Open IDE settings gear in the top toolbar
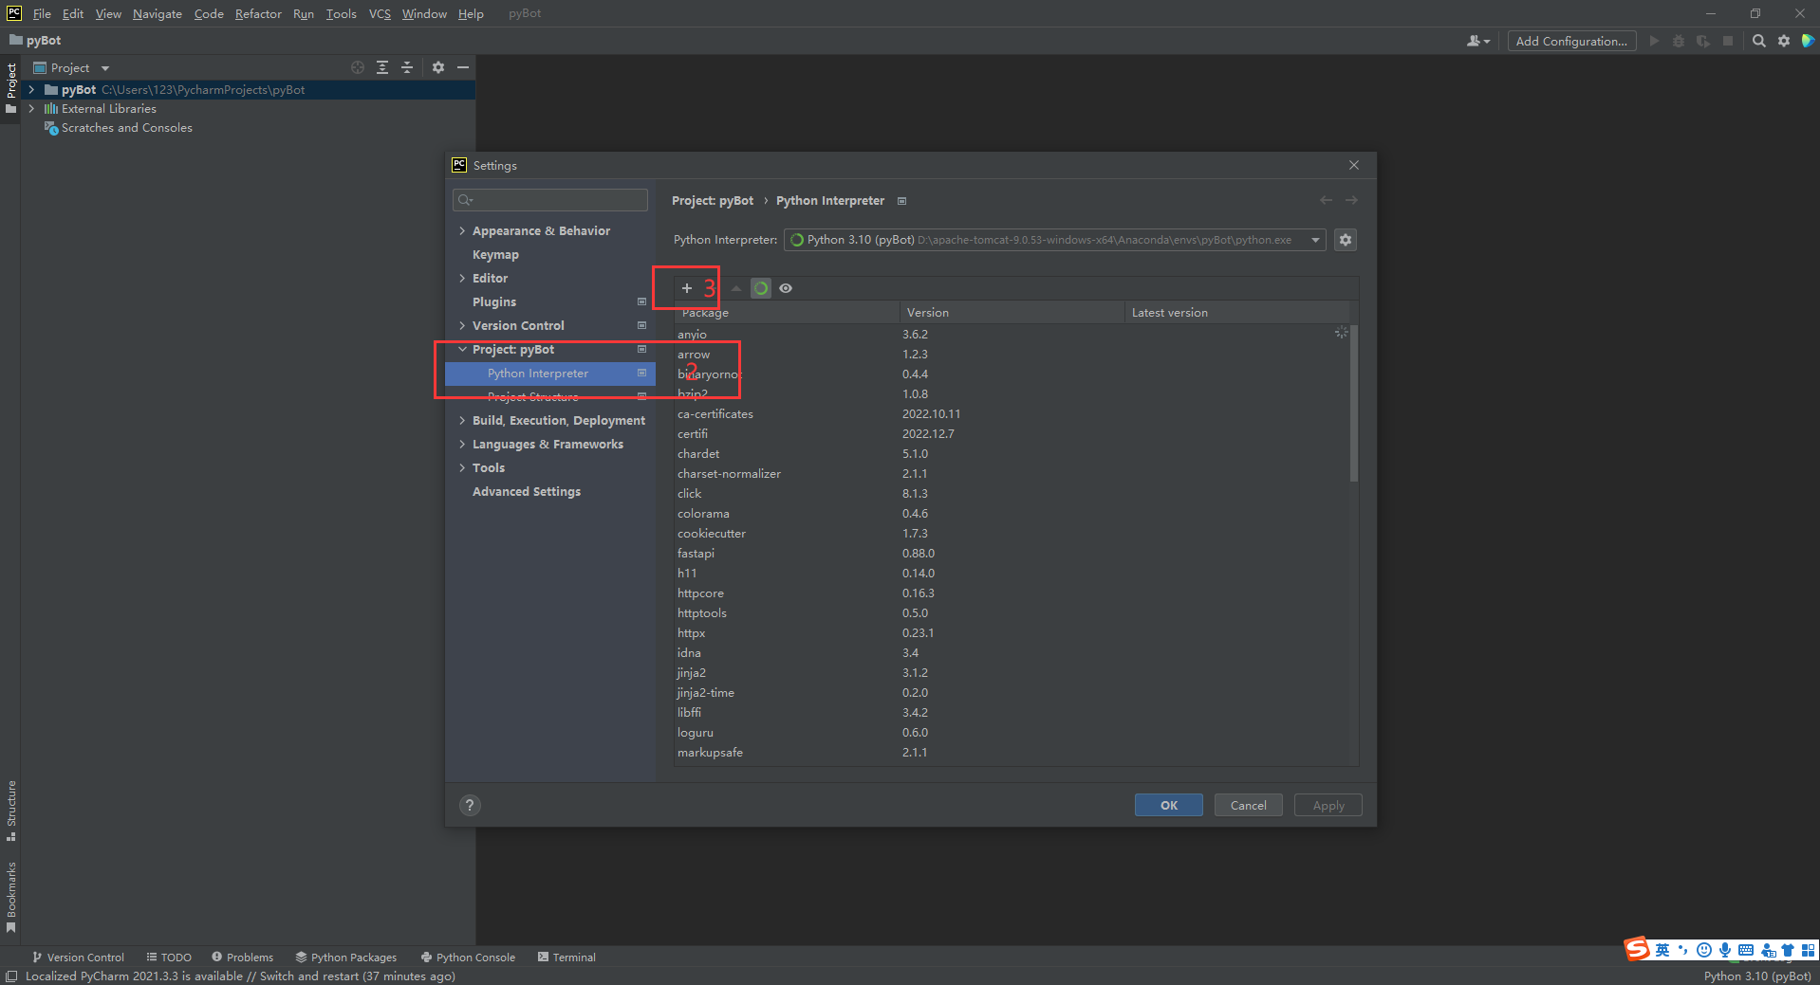This screenshot has width=1820, height=985. click(1784, 41)
